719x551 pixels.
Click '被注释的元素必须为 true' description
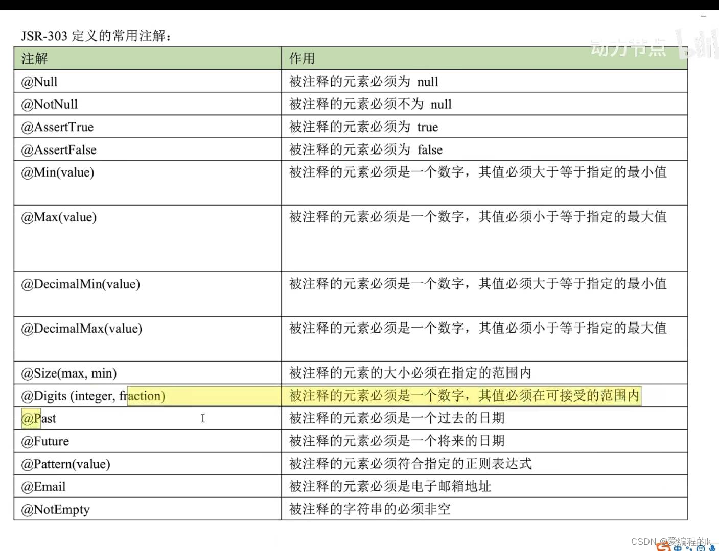pyautogui.click(x=364, y=127)
